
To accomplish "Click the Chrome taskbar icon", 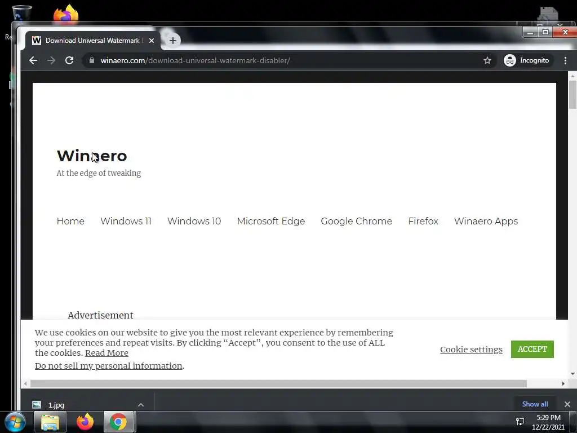I will [118, 422].
